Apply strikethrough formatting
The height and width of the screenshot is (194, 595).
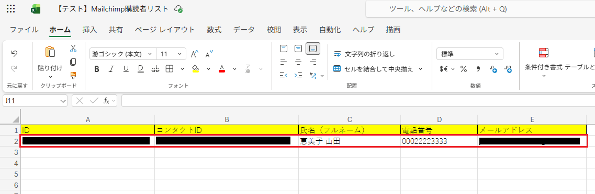point(155,69)
